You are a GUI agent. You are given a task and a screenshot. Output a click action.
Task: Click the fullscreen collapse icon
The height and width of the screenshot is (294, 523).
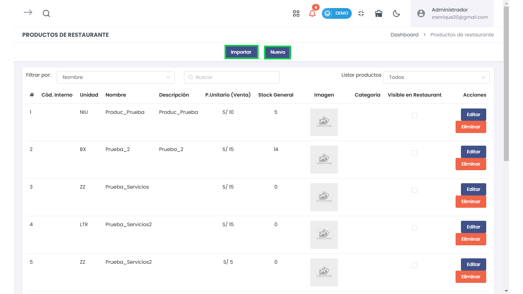tap(361, 13)
